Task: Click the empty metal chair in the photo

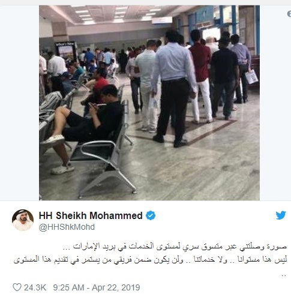Action: (106, 160)
